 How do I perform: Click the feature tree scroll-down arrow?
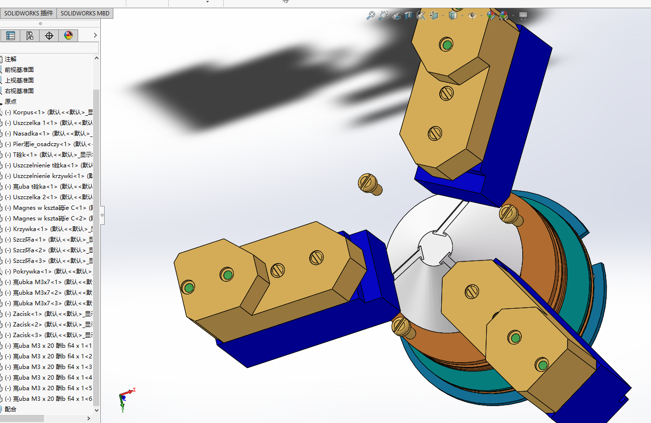(96, 410)
